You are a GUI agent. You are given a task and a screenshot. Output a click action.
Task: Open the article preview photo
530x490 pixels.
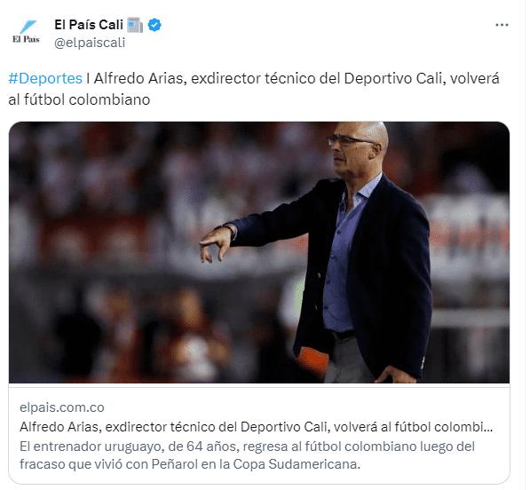259,252
